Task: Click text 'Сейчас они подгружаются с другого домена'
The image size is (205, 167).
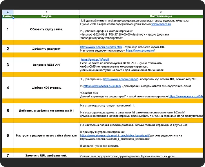Action: pyautogui.click(x=110, y=156)
